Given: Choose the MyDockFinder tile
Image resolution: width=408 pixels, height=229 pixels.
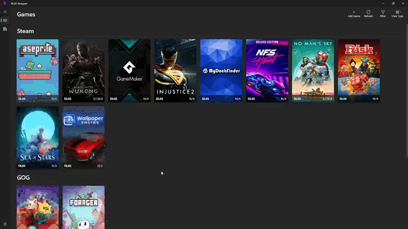Looking at the screenshot, I should coord(221,70).
